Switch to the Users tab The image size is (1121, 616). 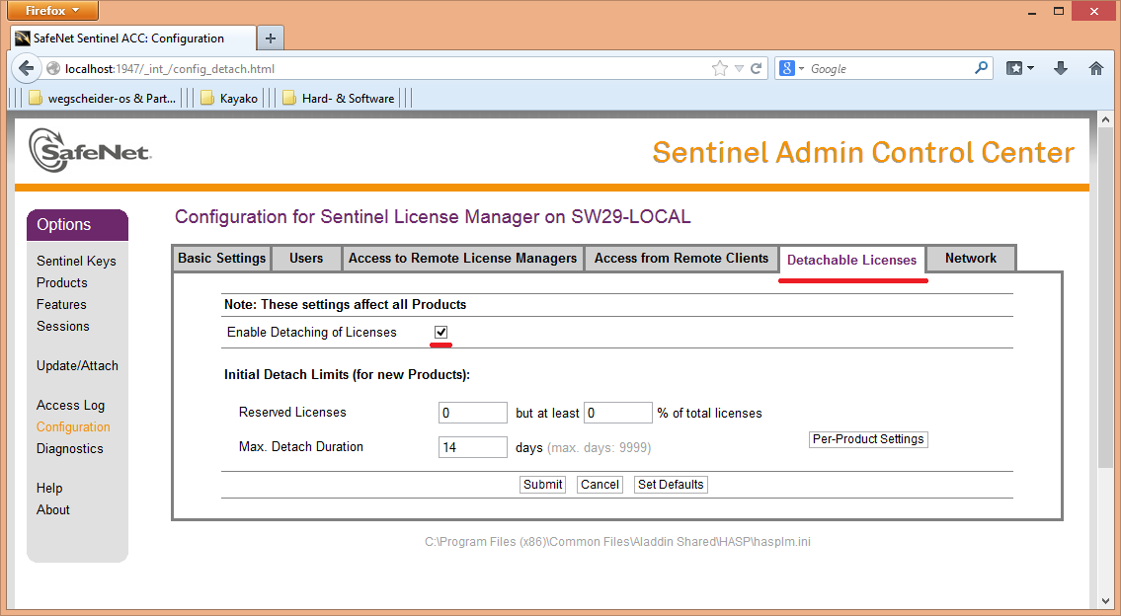pyautogui.click(x=306, y=258)
